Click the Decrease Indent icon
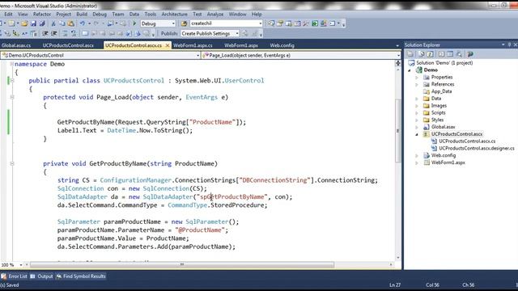Image resolution: width=518 pixels, height=291 pixels. coord(45,34)
